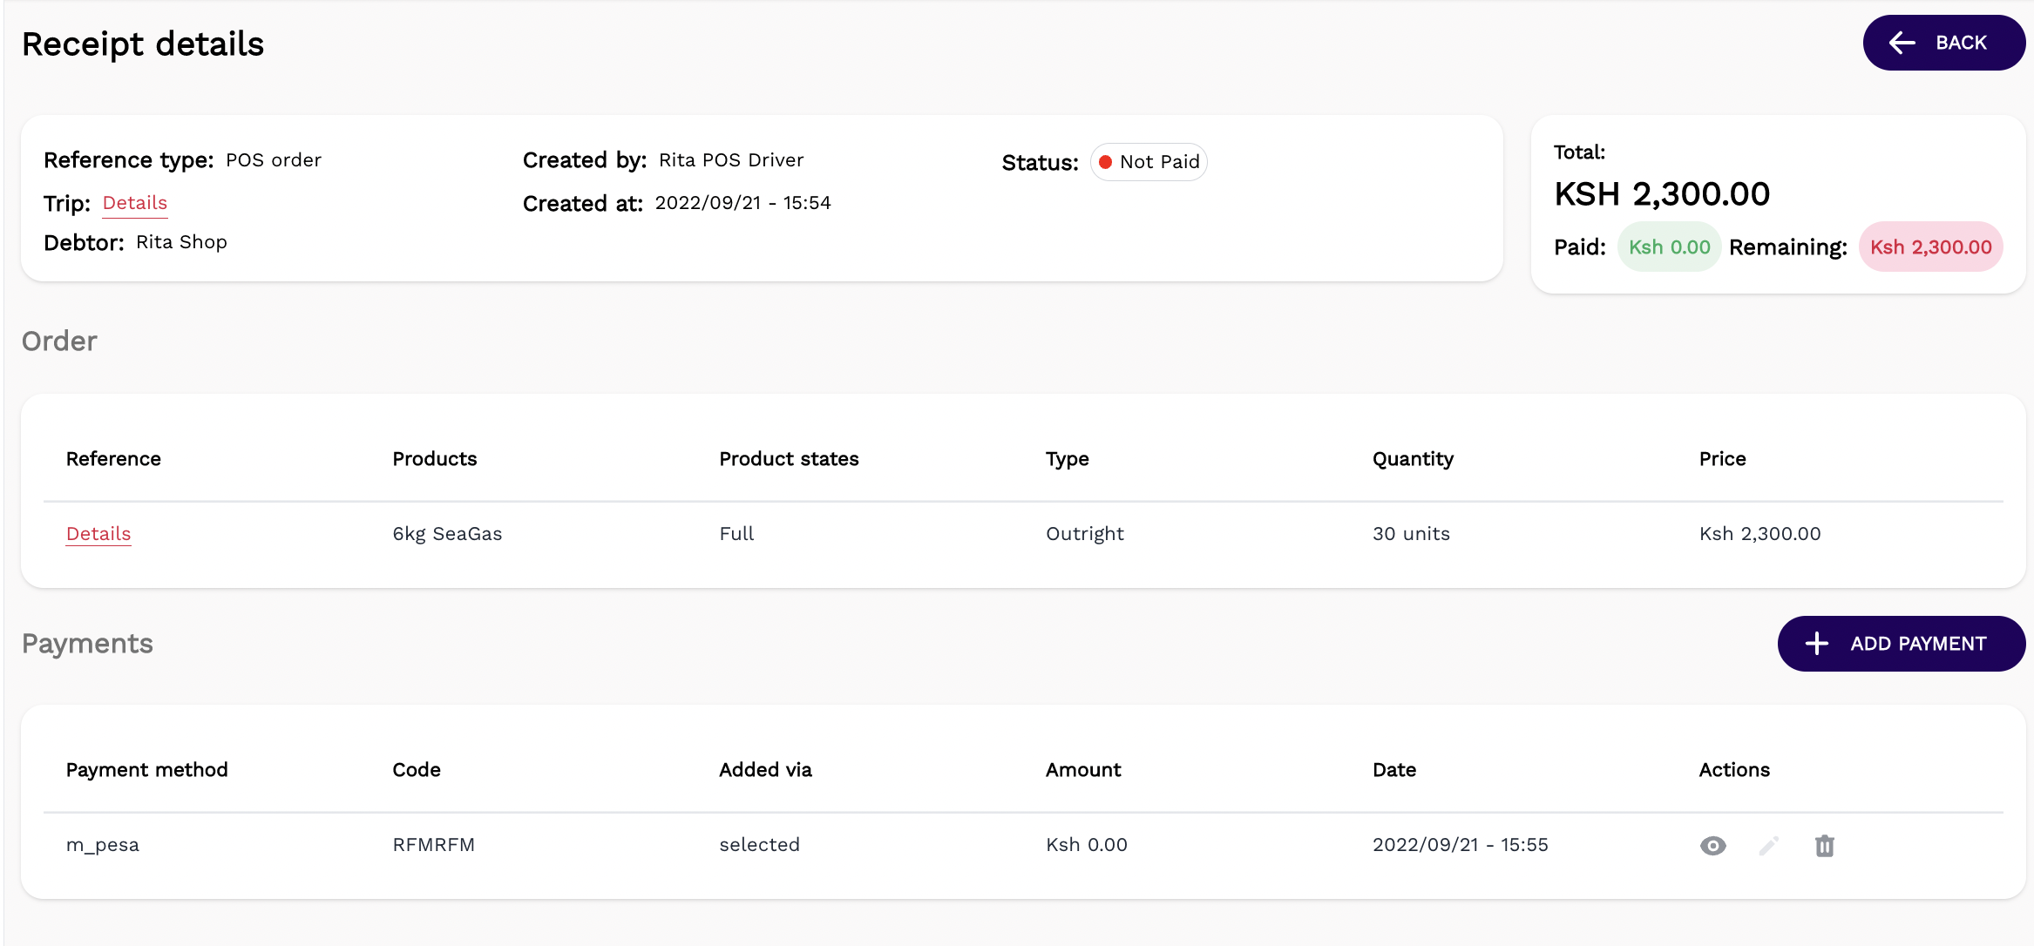Click the m_pesa payment method cell

coord(103,845)
